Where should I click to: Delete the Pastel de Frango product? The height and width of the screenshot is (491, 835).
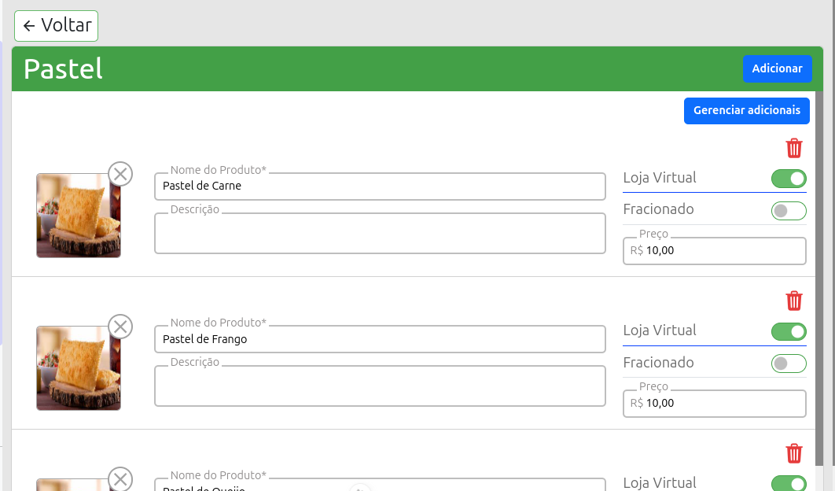(x=794, y=301)
